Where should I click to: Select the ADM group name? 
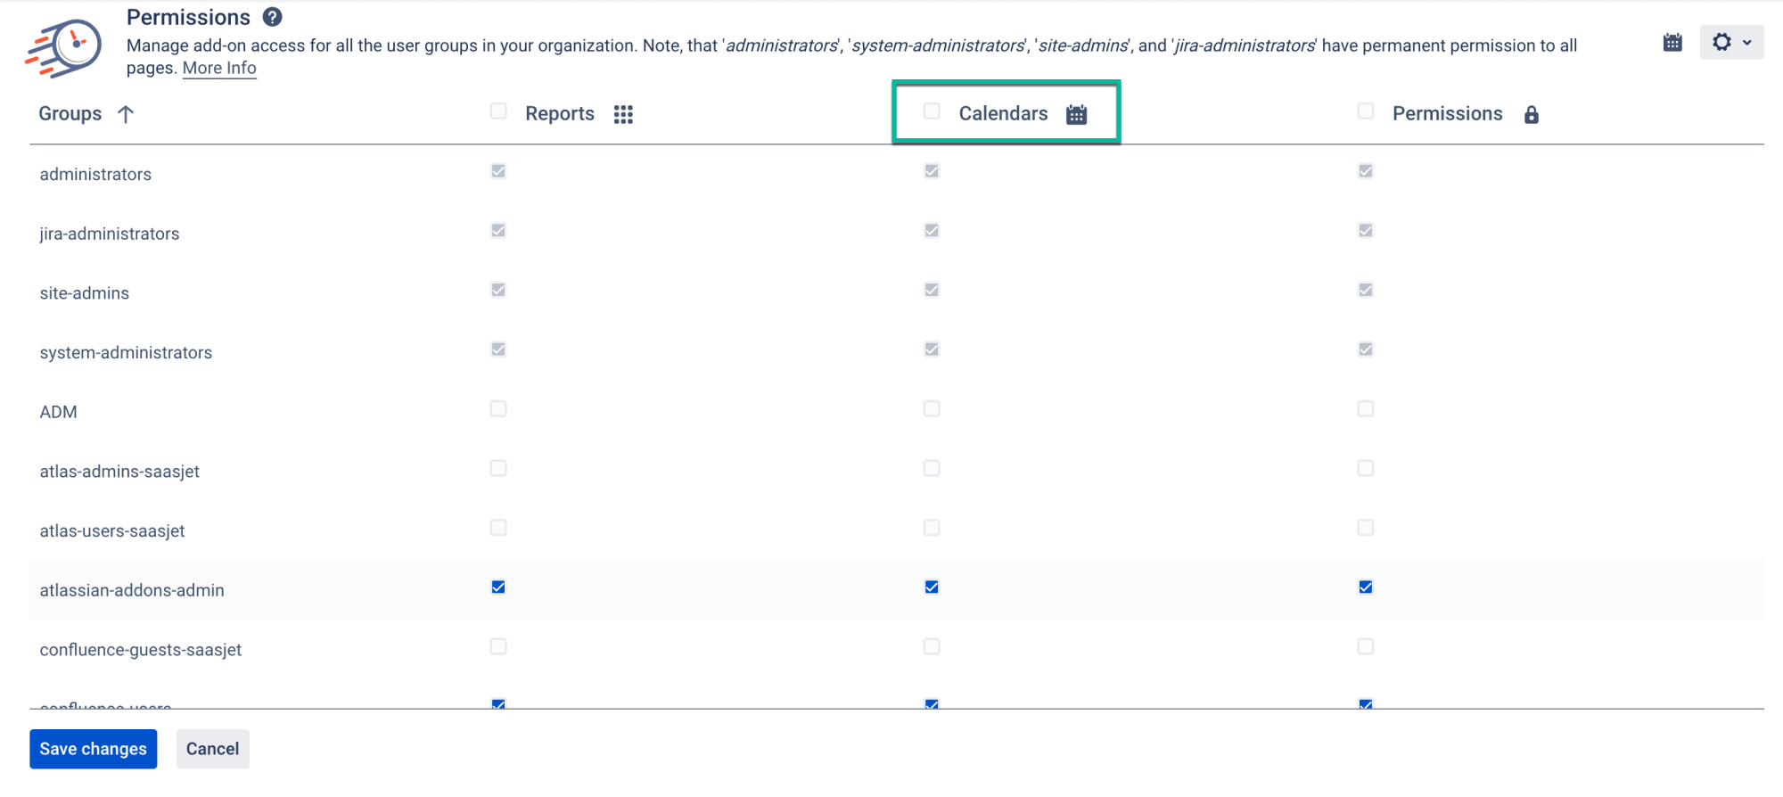pyautogui.click(x=59, y=412)
